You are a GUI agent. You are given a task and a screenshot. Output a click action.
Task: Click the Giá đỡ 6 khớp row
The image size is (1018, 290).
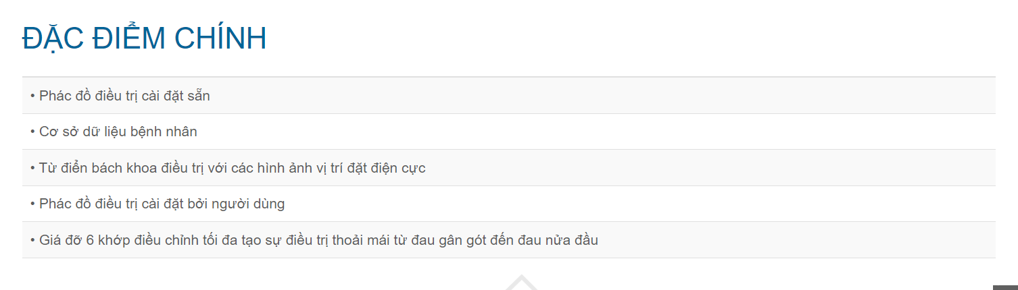[509, 240]
